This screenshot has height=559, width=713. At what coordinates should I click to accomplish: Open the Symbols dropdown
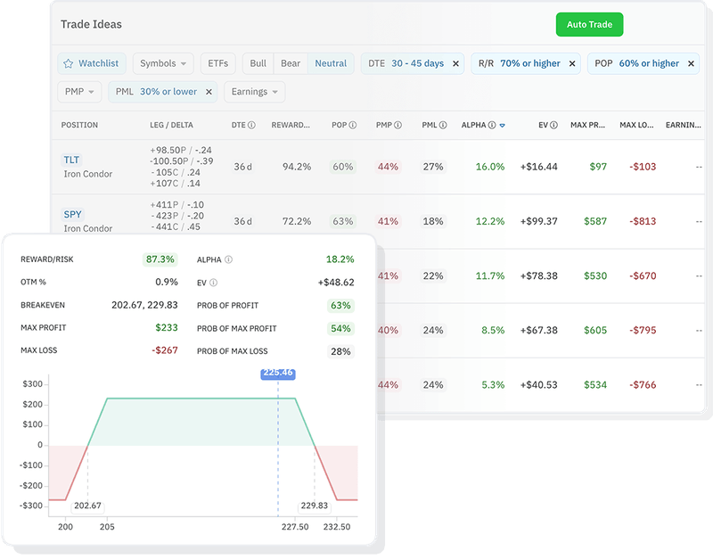click(162, 63)
